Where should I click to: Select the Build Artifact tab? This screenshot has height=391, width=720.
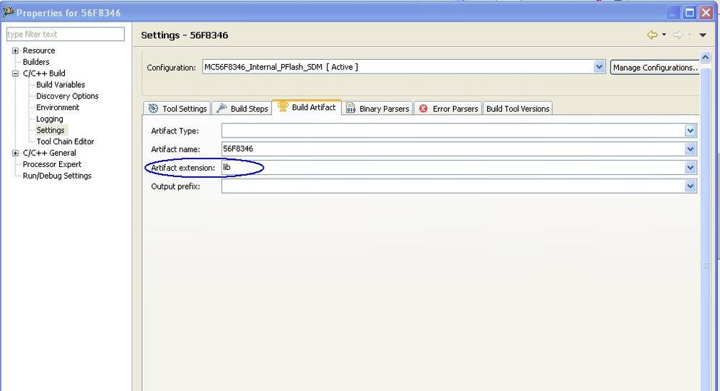coord(307,107)
